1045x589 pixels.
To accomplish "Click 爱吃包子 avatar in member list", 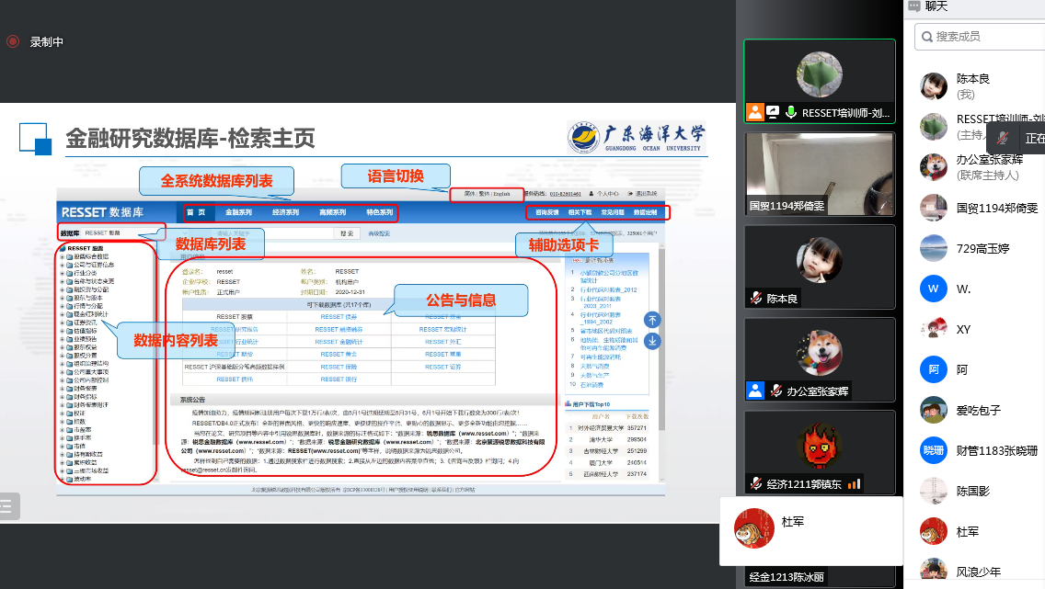I will [x=934, y=410].
